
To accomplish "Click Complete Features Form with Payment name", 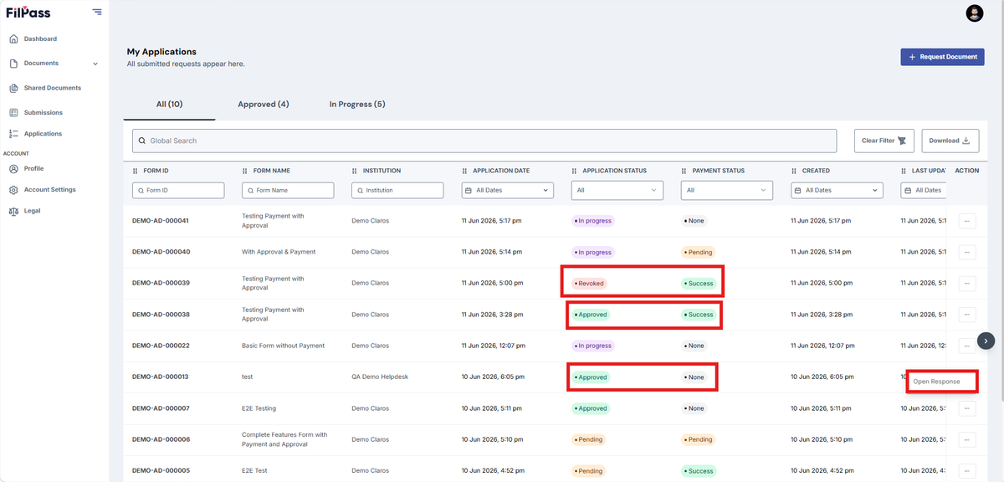I will click(284, 439).
